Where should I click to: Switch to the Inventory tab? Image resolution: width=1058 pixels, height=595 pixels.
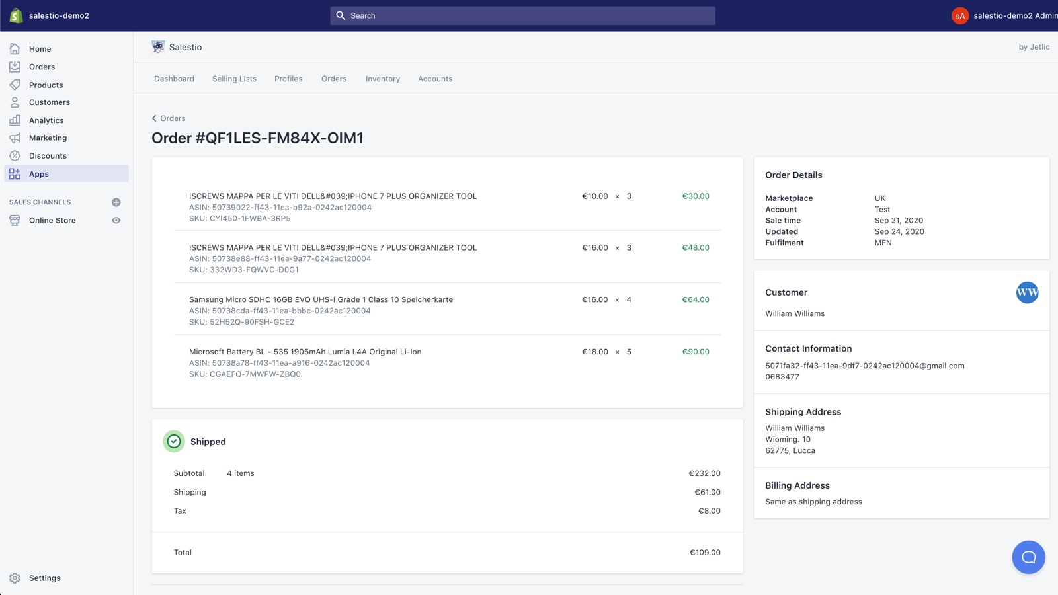pyautogui.click(x=382, y=79)
